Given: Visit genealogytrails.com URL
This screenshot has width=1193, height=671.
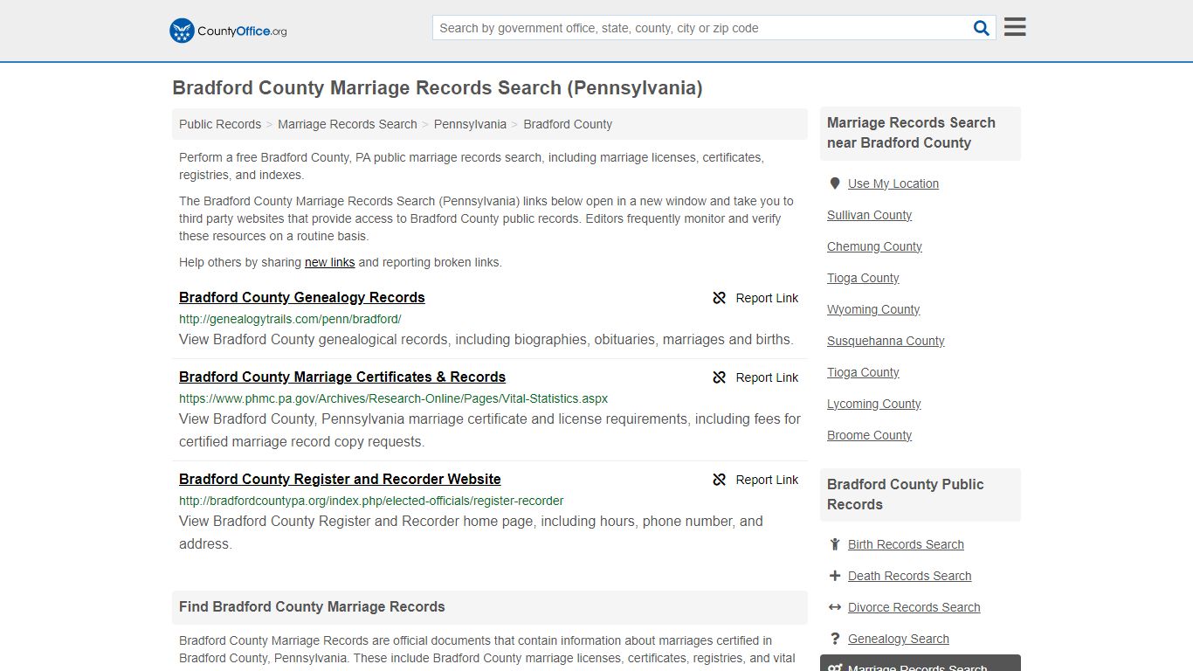Looking at the screenshot, I should (x=290, y=319).
